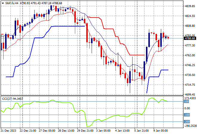Click the 173.4303 CCI scale maximum label
Viewport: 197px width, 134px height.
pyautogui.click(x=190, y=98)
